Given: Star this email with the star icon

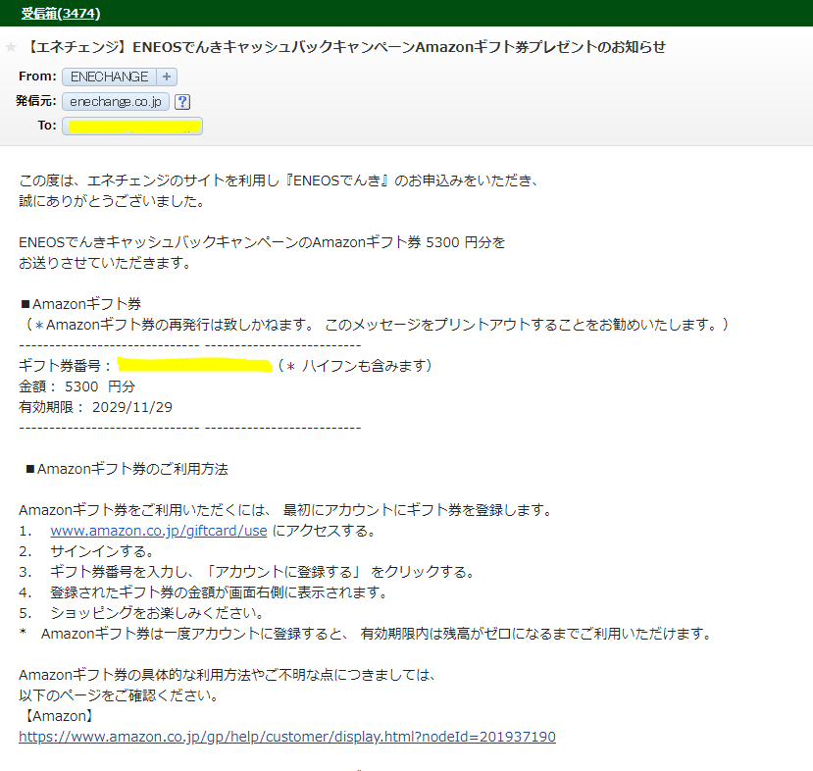Looking at the screenshot, I should click(11, 48).
